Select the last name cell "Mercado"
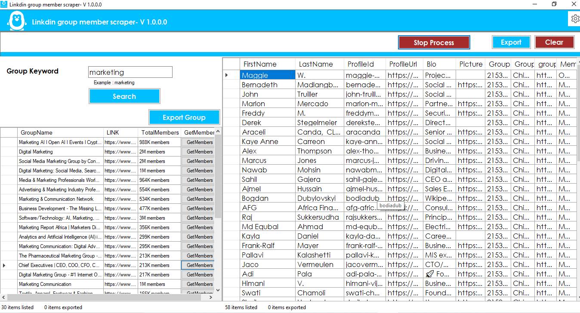Screen dimensions: 580x313 click(320, 104)
